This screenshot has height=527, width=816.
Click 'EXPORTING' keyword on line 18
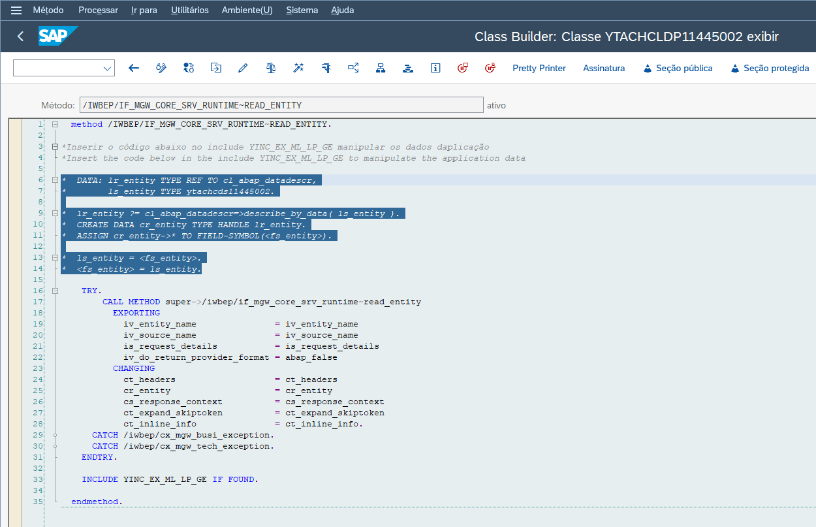tap(136, 313)
